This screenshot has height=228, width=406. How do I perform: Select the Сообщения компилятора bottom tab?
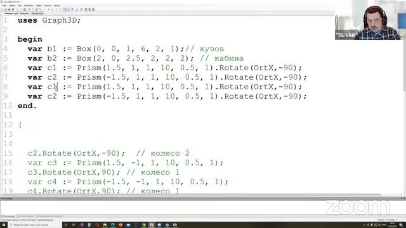49,216
